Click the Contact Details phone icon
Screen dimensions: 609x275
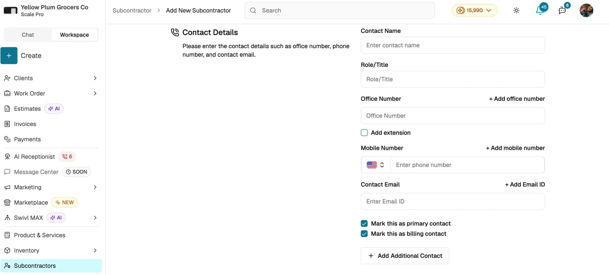tap(175, 32)
